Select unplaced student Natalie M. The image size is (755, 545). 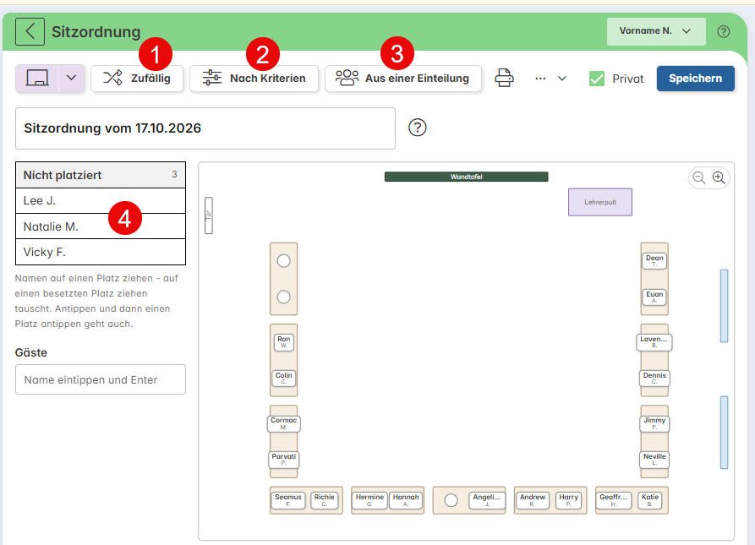101,226
